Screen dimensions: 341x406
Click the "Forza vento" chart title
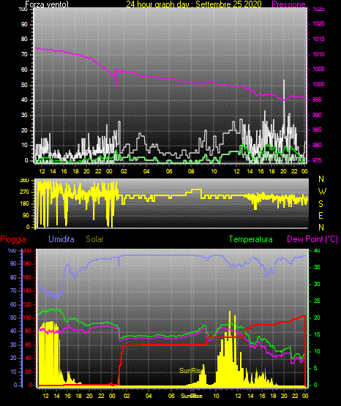click(47, 4)
